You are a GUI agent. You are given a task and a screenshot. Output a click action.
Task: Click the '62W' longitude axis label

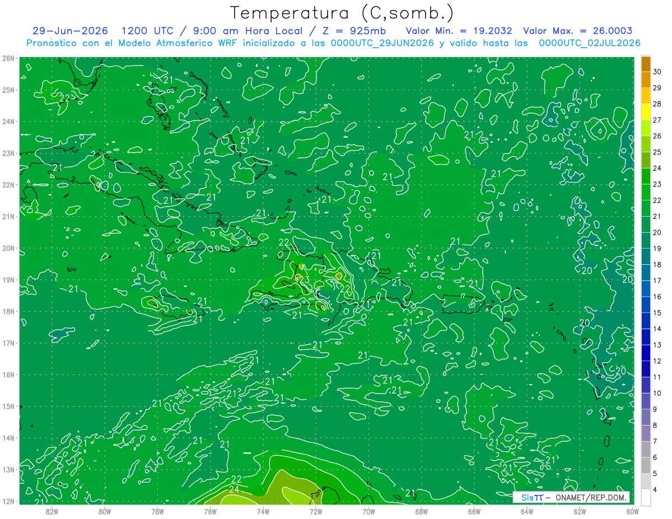click(x=580, y=511)
